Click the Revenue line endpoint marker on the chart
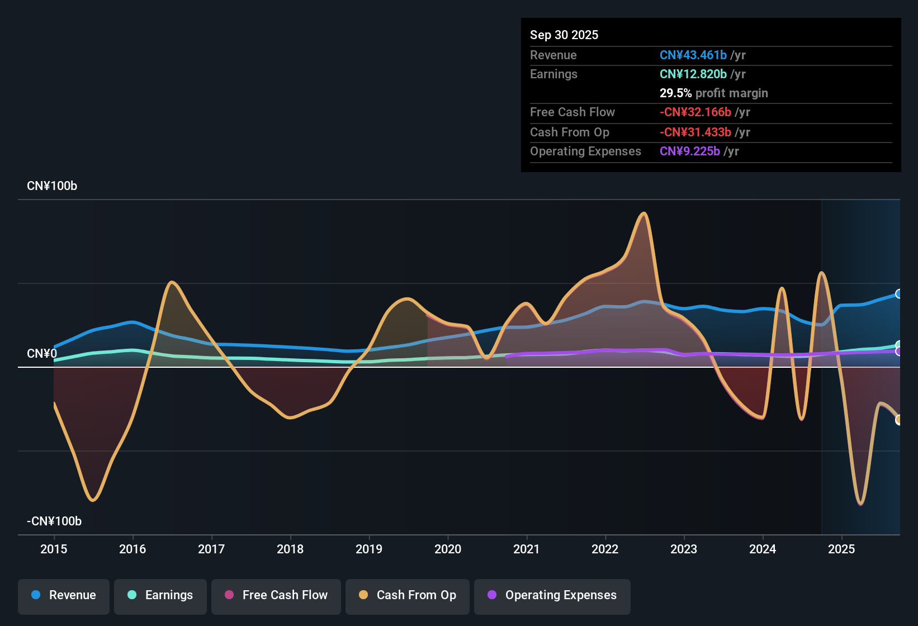The height and width of the screenshot is (626, 918). (x=900, y=293)
